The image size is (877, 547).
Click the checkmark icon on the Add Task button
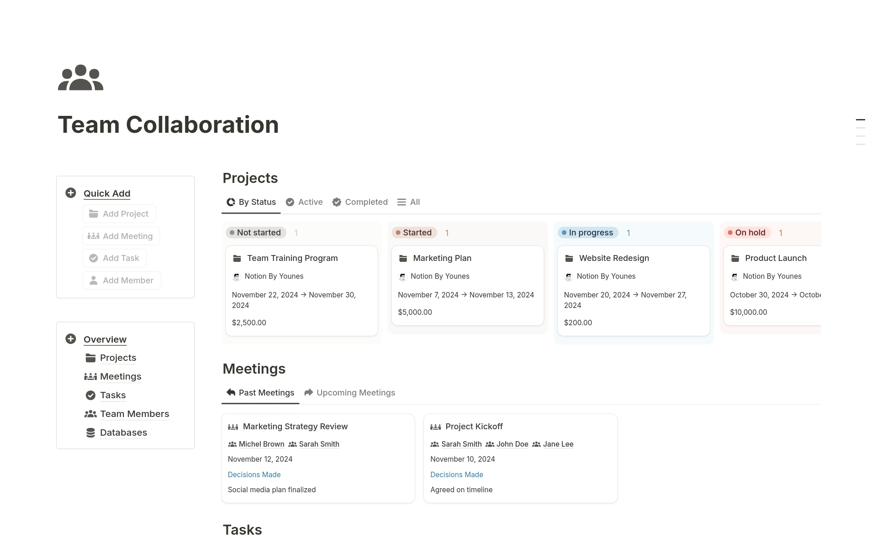(94, 258)
